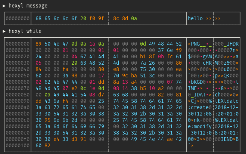The width and height of the screenshot is (246, 154).
Task: Click the :create text in the ASCII panel
Action: click(198, 107)
